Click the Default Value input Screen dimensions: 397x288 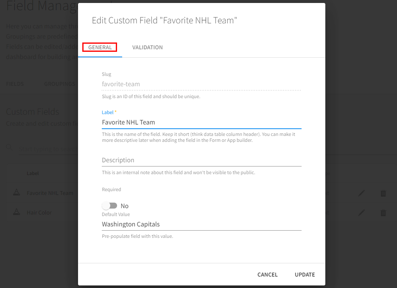point(201,224)
